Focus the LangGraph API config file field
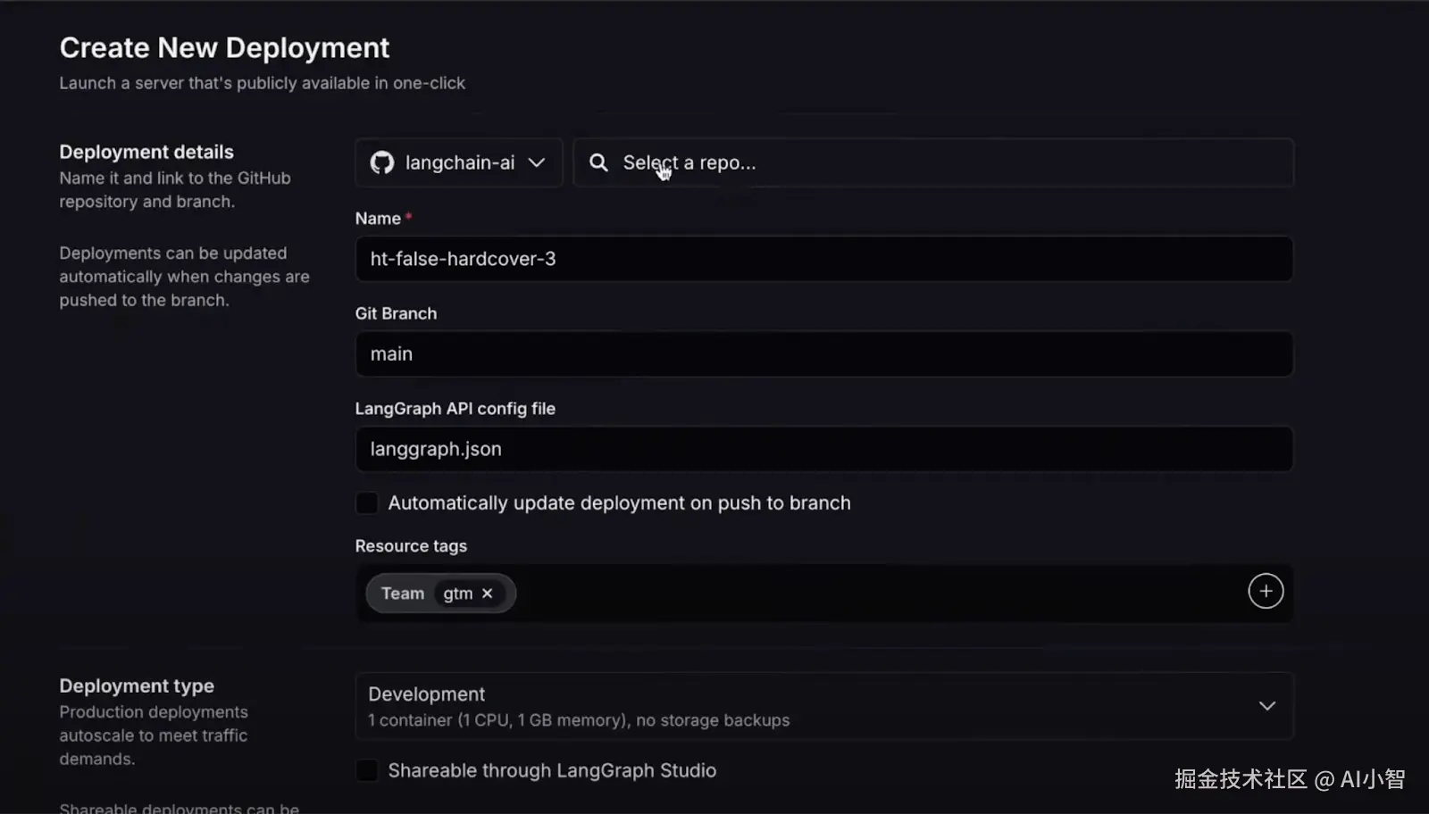 tap(822, 449)
